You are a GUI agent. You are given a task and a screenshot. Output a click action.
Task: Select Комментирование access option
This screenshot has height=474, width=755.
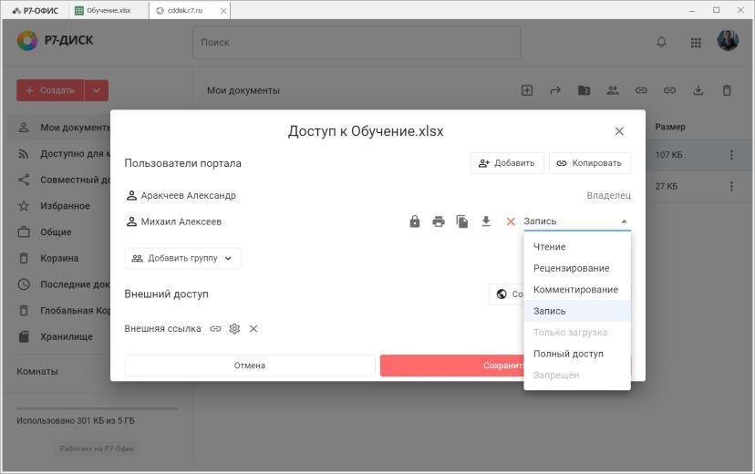click(577, 290)
